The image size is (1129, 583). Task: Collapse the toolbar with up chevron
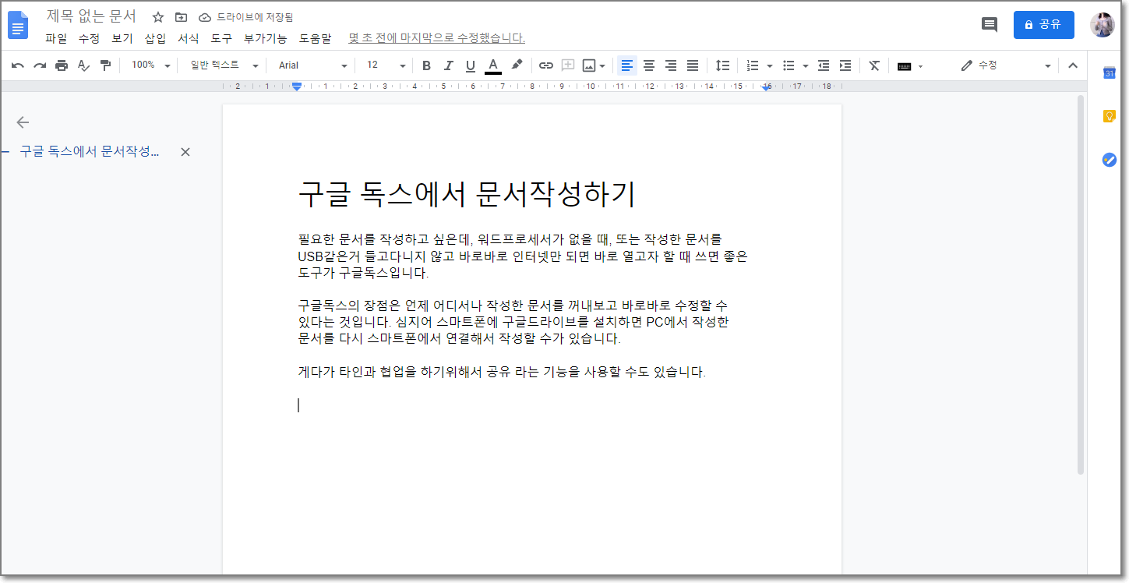1073,65
